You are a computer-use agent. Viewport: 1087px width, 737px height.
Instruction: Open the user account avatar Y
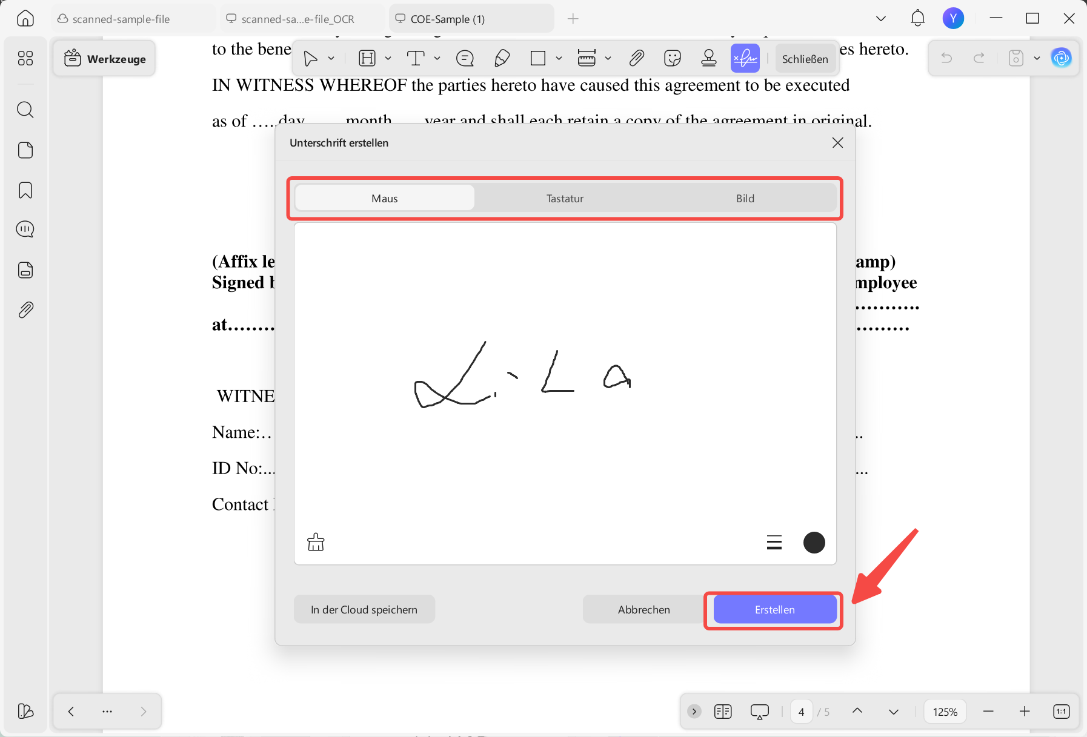point(953,19)
